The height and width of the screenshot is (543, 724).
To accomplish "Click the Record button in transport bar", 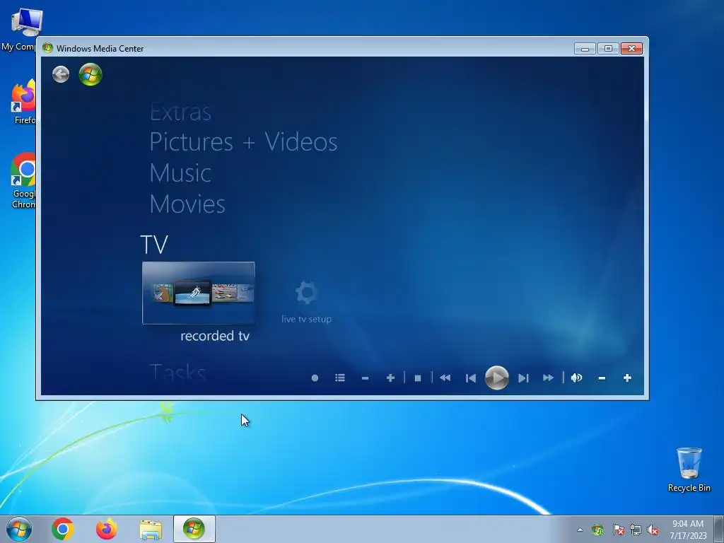I will click(x=315, y=378).
